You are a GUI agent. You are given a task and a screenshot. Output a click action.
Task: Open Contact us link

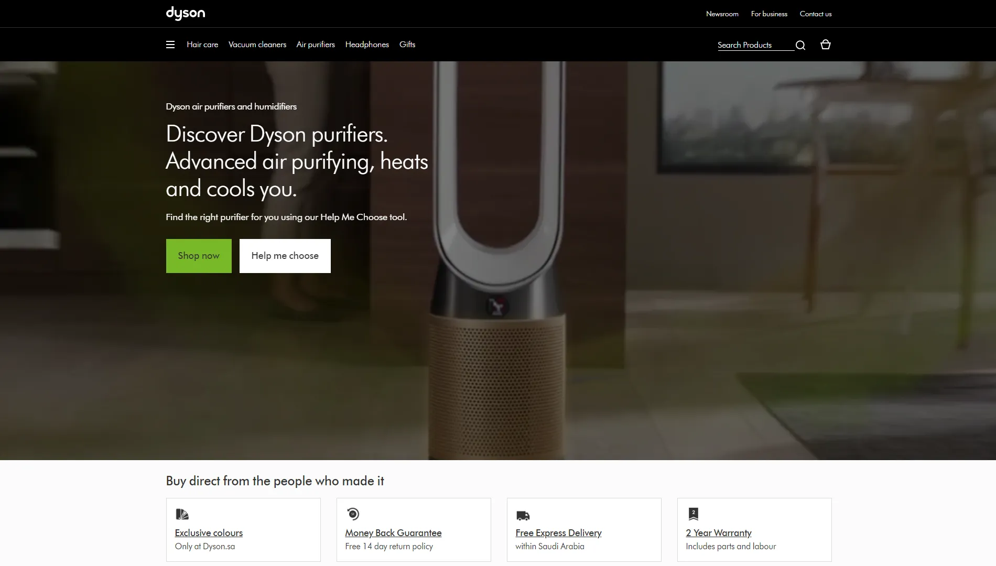pyautogui.click(x=816, y=14)
